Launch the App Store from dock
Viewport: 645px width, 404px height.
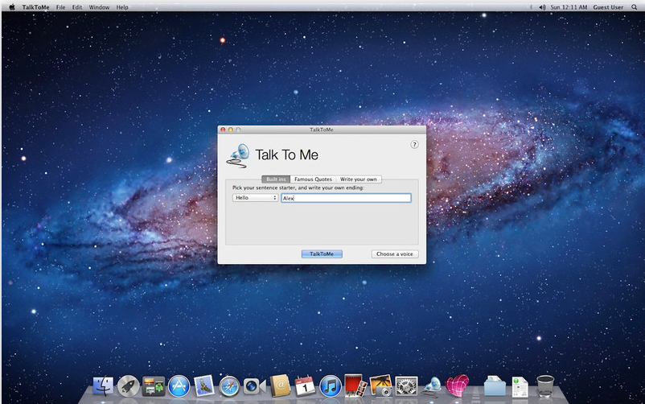point(179,386)
